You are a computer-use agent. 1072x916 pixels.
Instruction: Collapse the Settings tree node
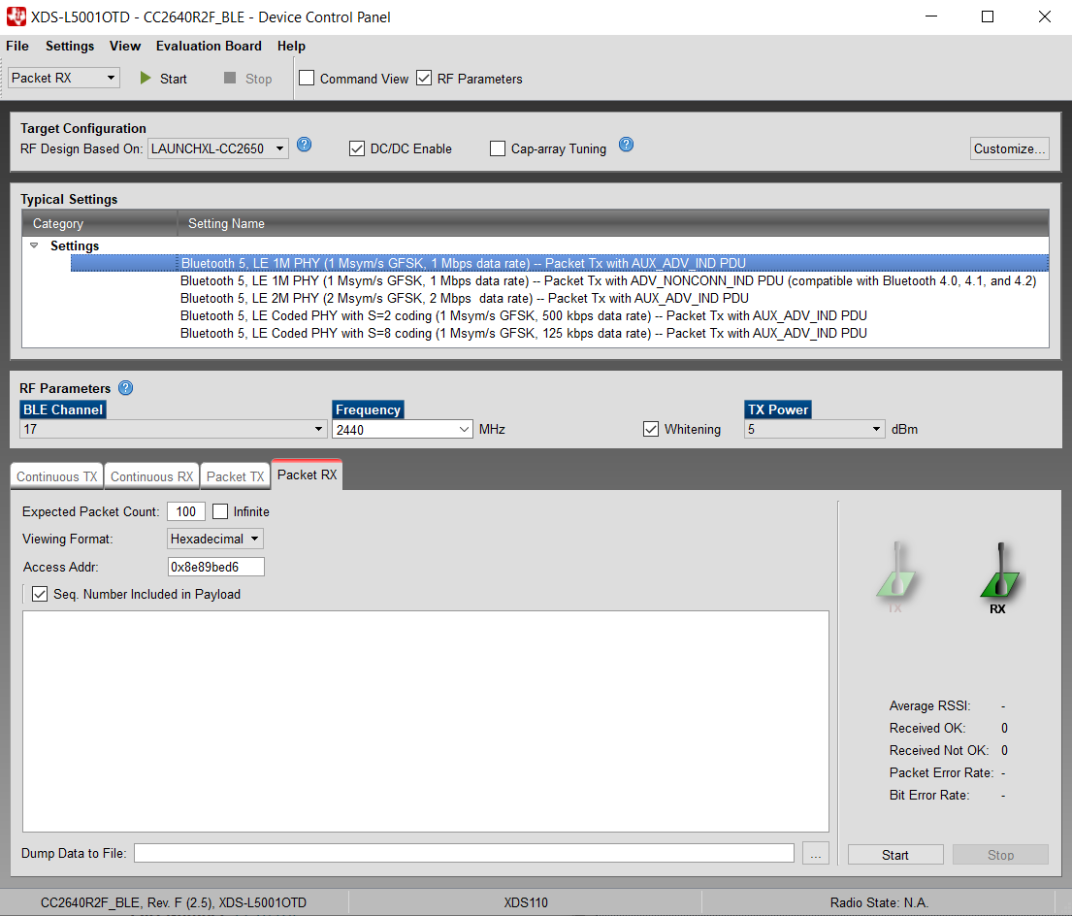(34, 245)
